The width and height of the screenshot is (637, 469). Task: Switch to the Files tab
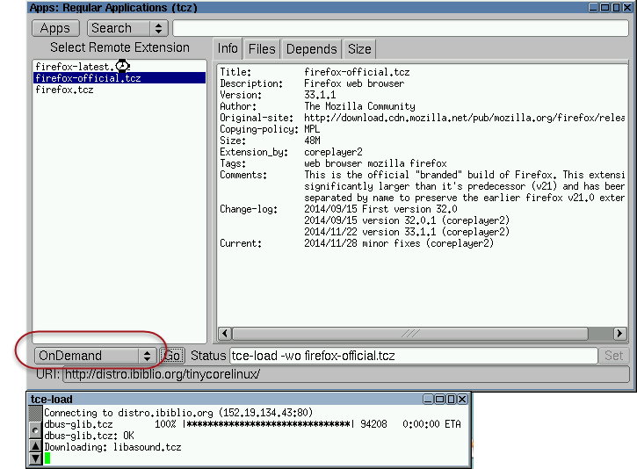pos(262,49)
